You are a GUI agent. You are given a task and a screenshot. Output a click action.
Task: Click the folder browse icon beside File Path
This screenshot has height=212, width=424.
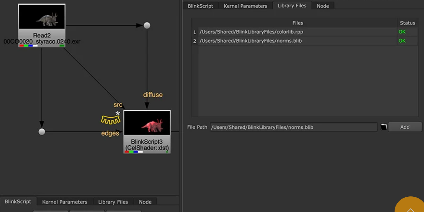[x=383, y=127]
